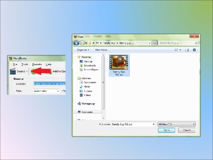Select the Family Guy 708.avi thumbnail
The image size is (213, 160).
click(x=119, y=65)
